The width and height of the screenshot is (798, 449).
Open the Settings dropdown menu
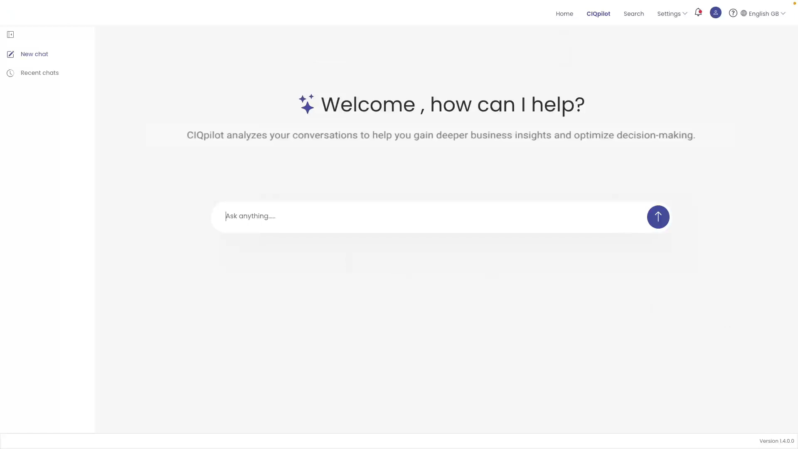[668, 14]
